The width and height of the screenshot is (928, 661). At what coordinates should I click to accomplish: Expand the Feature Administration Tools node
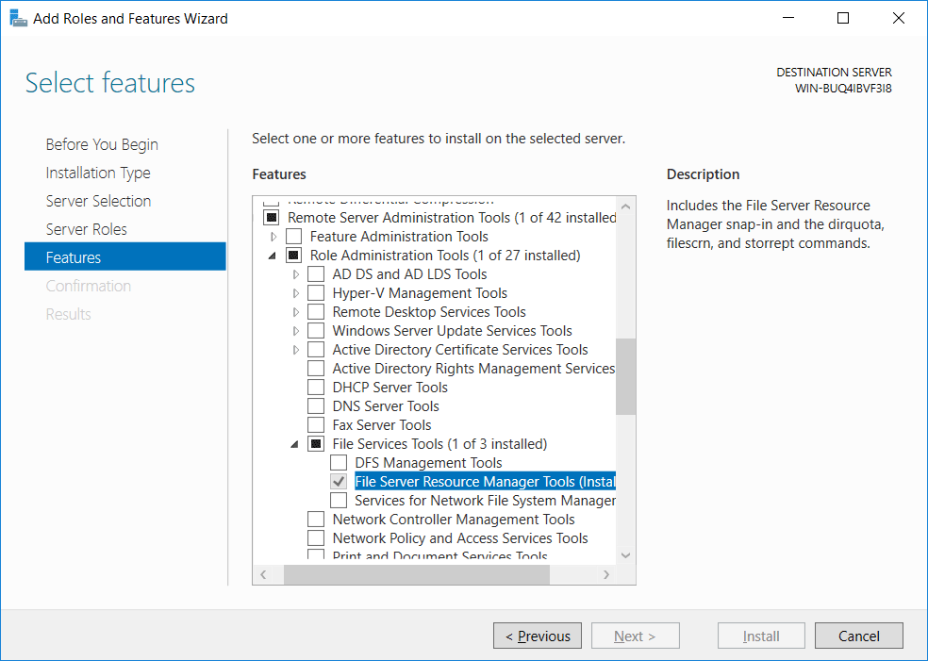[273, 237]
